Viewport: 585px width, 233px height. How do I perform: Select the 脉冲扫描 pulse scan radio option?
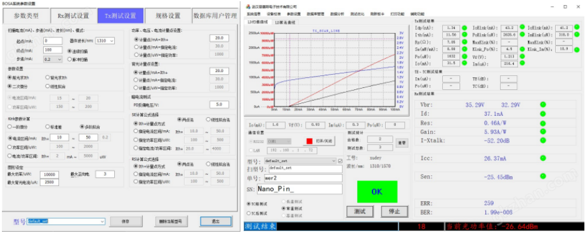click(x=69, y=59)
